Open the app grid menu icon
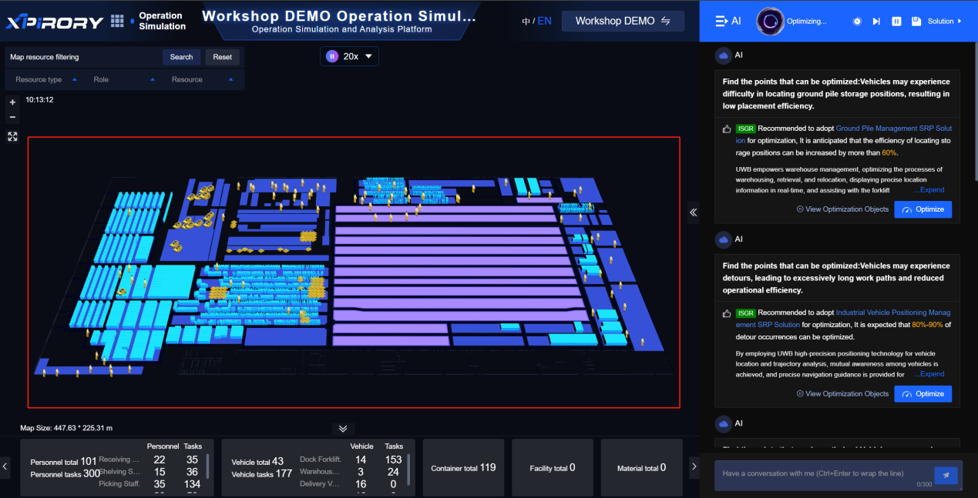Image resolution: width=978 pixels, height=498 pixels. pyautogui.click(x=117, y=21)
